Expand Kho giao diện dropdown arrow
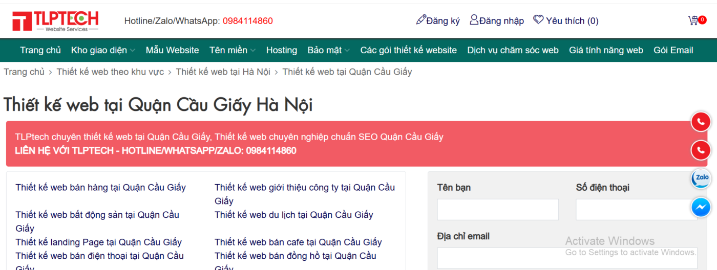Screen dimensions: 717x270 [x=133, y=51]
